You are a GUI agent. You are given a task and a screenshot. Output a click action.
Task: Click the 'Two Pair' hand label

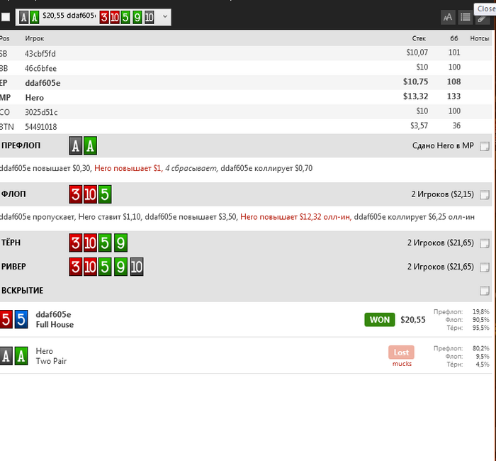pyautogui.click(x=51, y=361)
